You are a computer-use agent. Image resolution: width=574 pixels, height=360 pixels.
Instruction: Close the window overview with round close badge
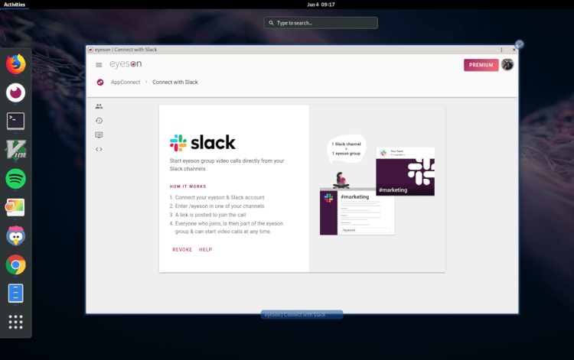click(x=519, y=44)
